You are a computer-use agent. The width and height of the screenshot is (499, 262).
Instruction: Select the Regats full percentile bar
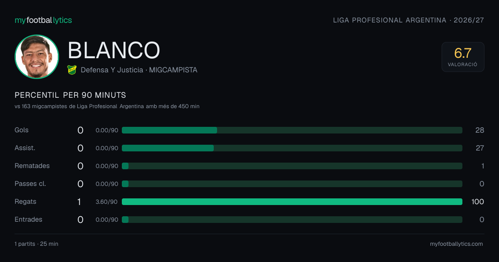pos(292,202)
